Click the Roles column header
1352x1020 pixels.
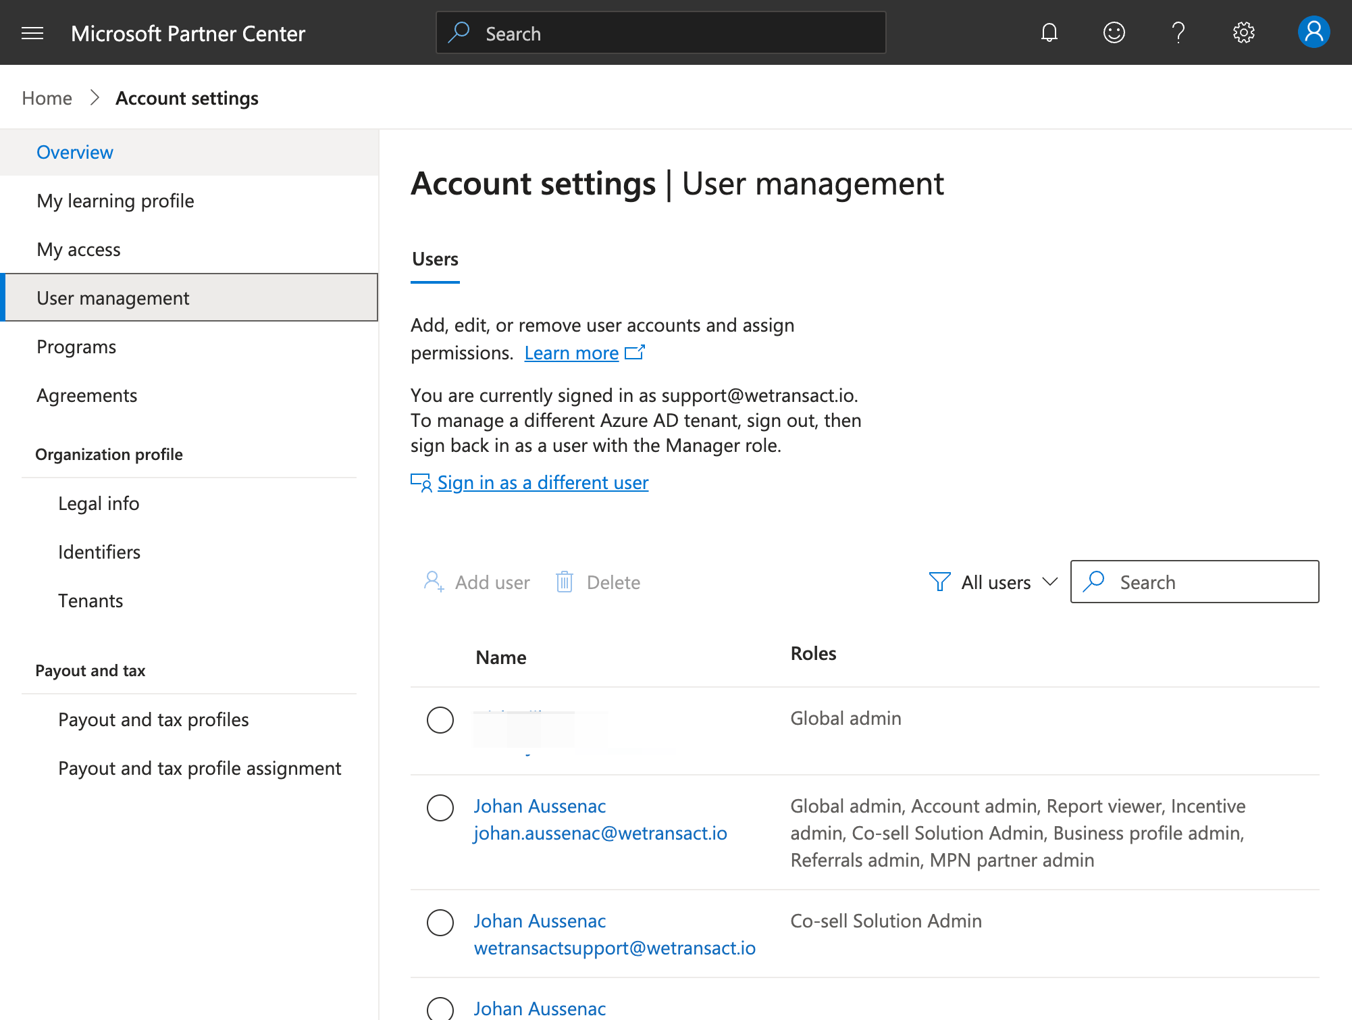tap(813, 654)
